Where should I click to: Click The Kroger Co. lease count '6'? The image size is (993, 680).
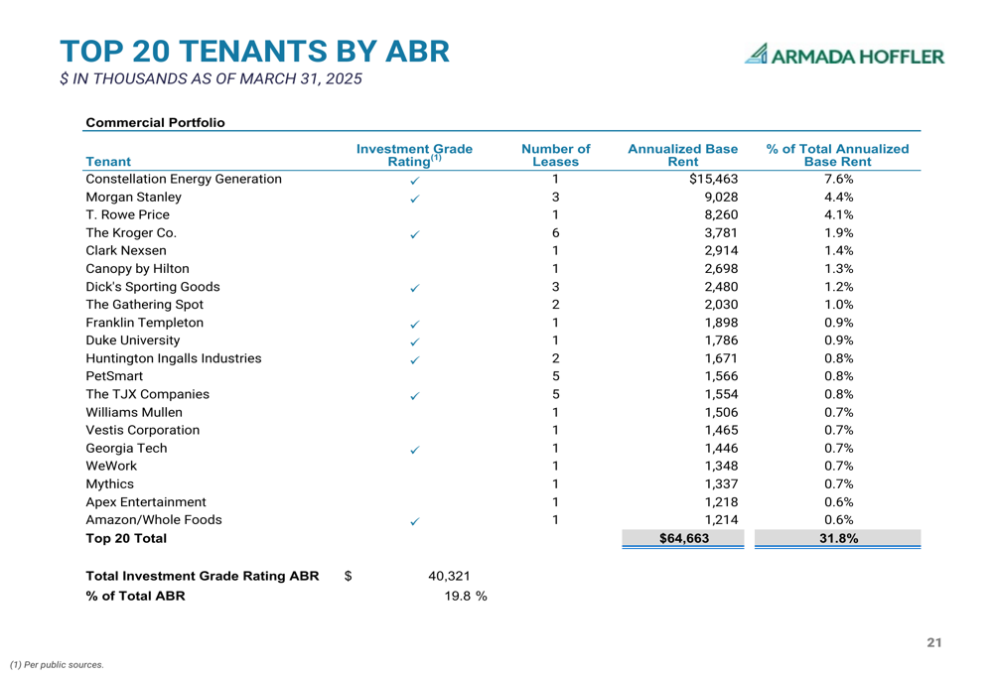point(555,233)
